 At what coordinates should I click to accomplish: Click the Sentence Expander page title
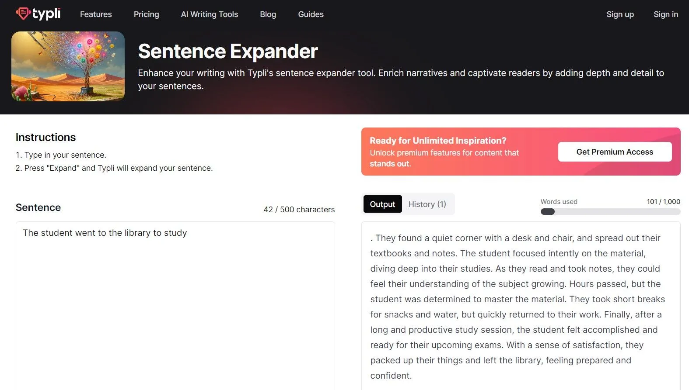click(x=227, y=51)
